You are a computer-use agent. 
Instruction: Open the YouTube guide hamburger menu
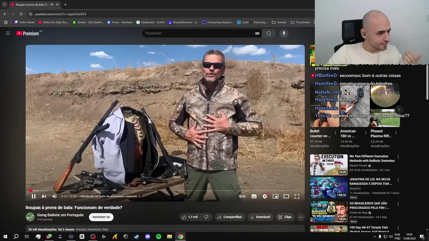(8, 33)
